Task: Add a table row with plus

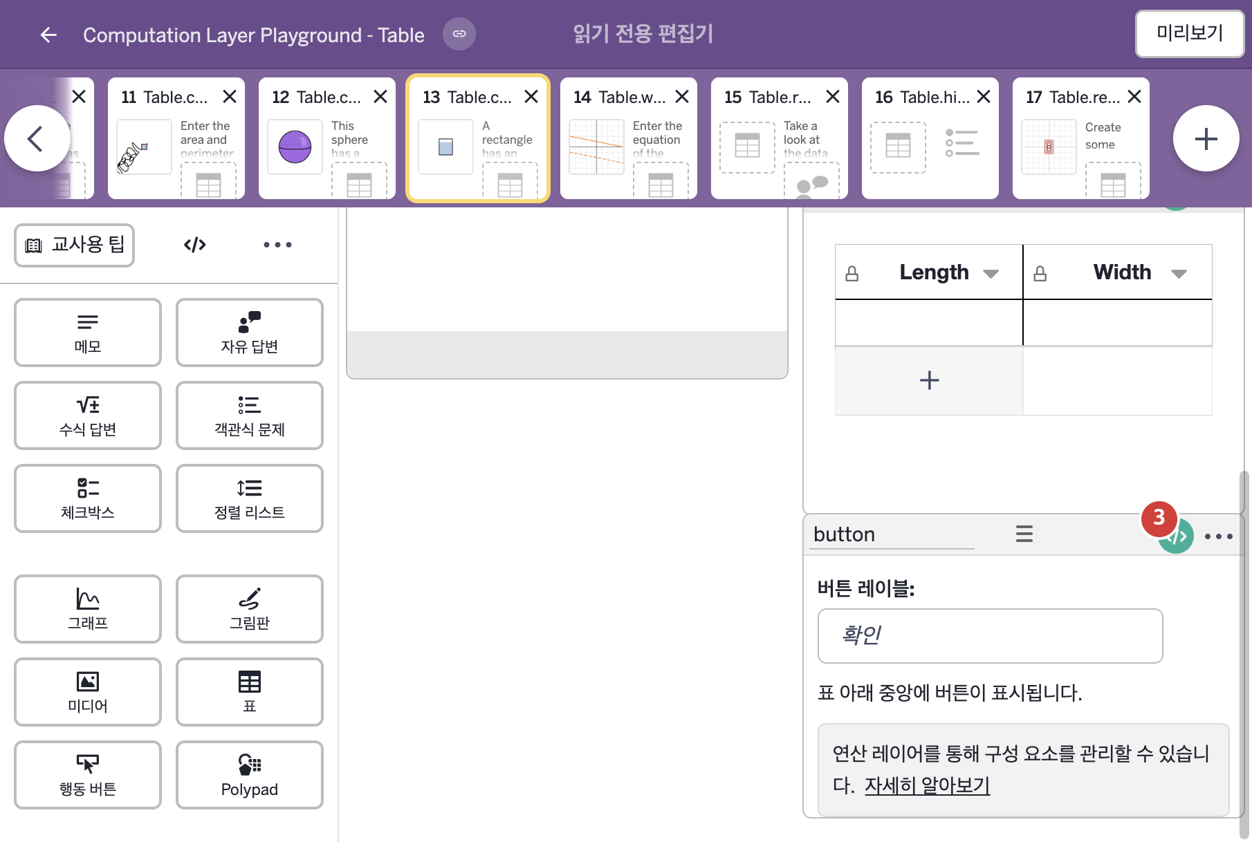Action: coord(929,380)
